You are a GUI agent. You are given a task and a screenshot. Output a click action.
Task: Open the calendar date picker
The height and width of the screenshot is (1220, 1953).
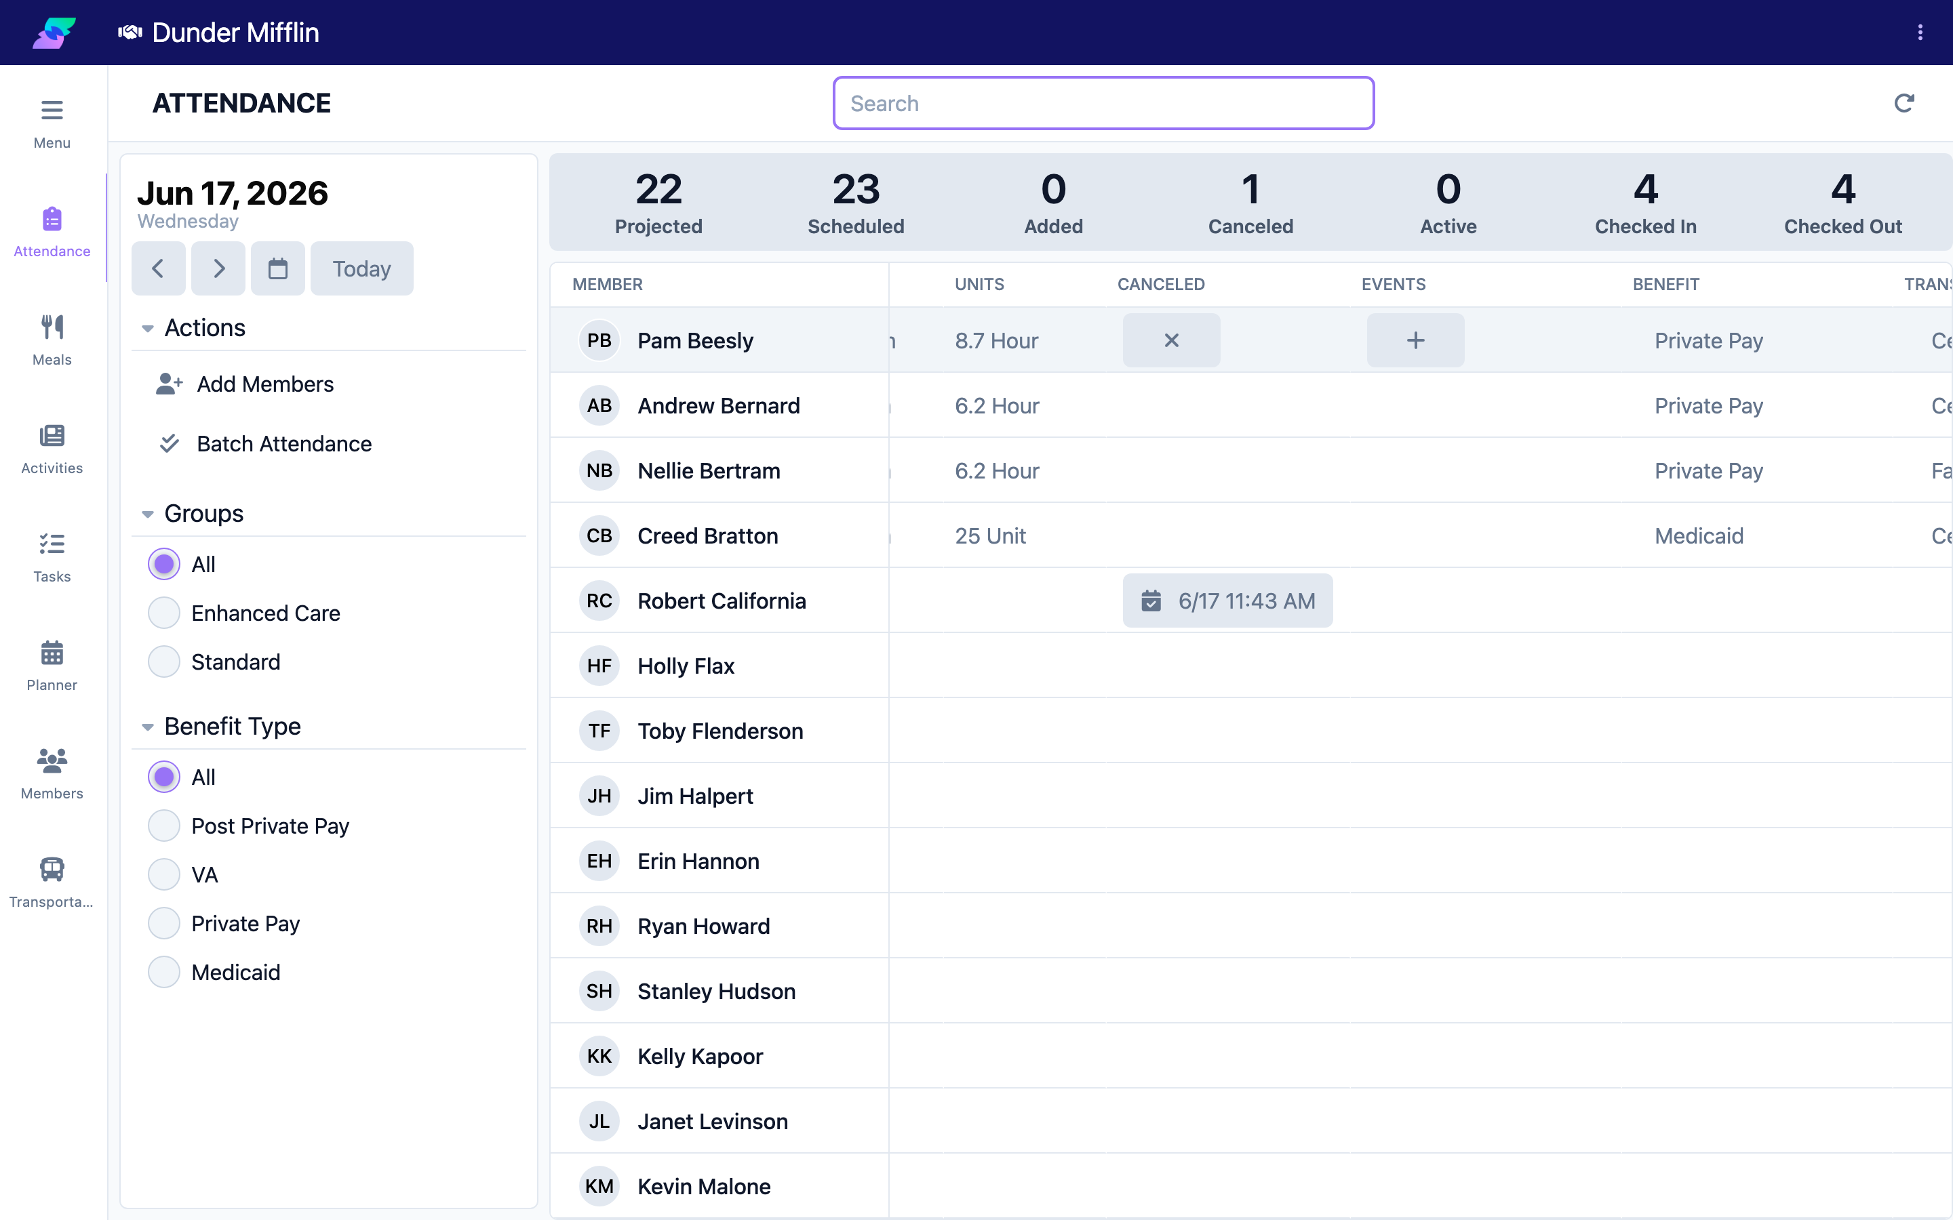277,268
